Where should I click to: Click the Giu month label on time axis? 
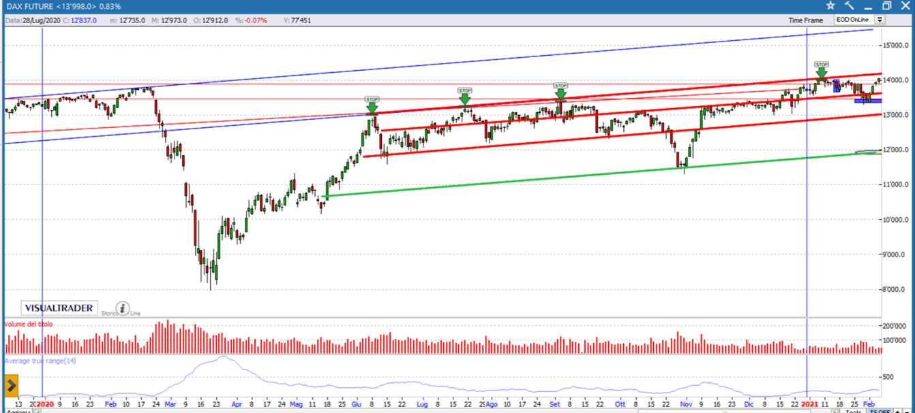coord(357,403)
